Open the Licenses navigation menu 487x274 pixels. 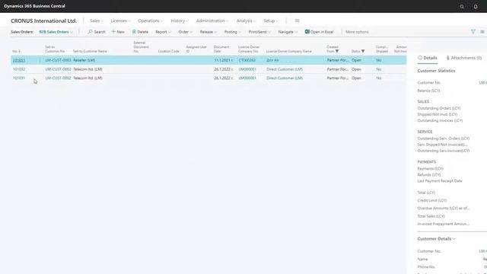point(120,21)
